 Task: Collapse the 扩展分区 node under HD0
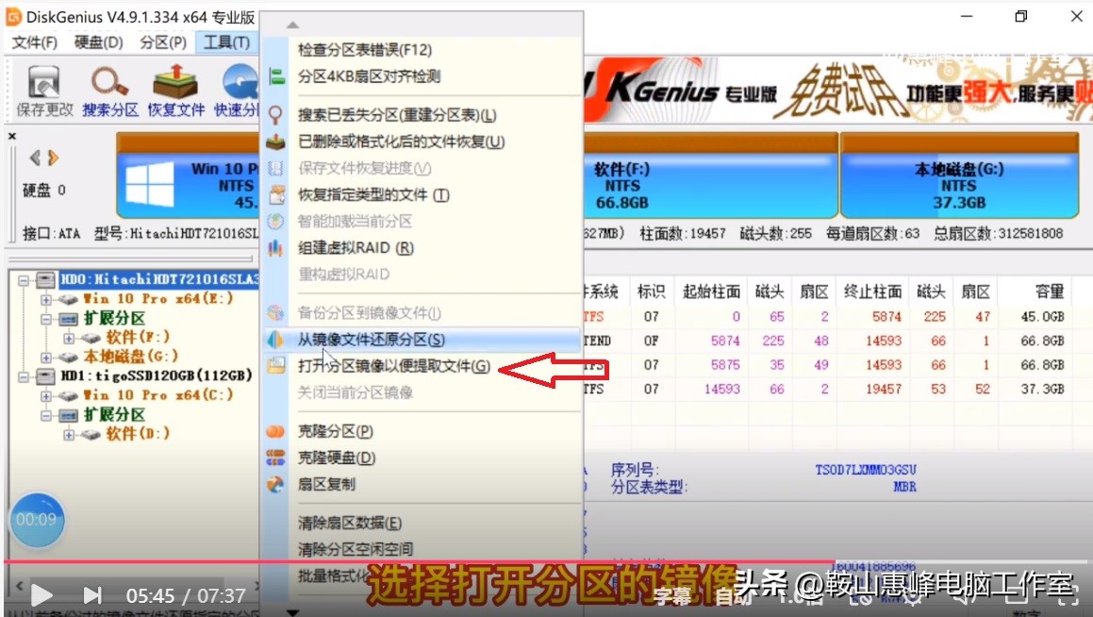(x=45, y=318)
